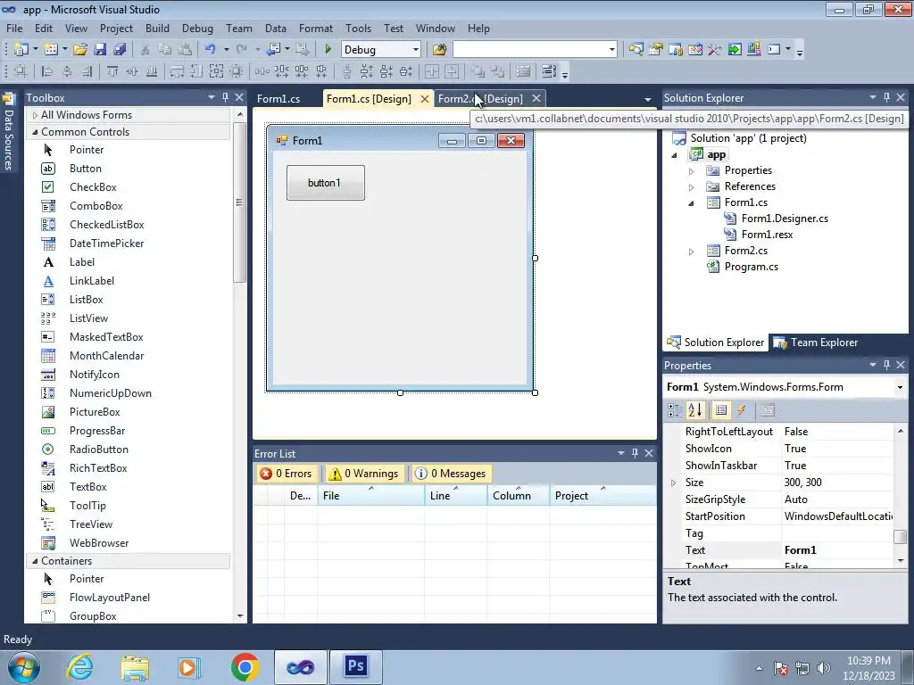Screen dimensions: 914x685
Task: Click the Categorized view icon in Properties
Action: click(x=675, y=410)
